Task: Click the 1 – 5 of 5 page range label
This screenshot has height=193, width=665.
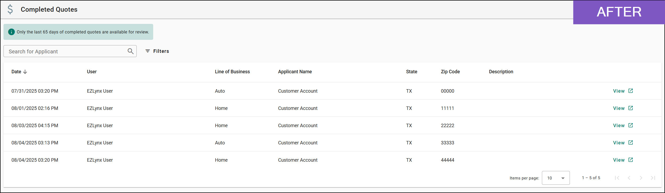Action: (591, 178)
